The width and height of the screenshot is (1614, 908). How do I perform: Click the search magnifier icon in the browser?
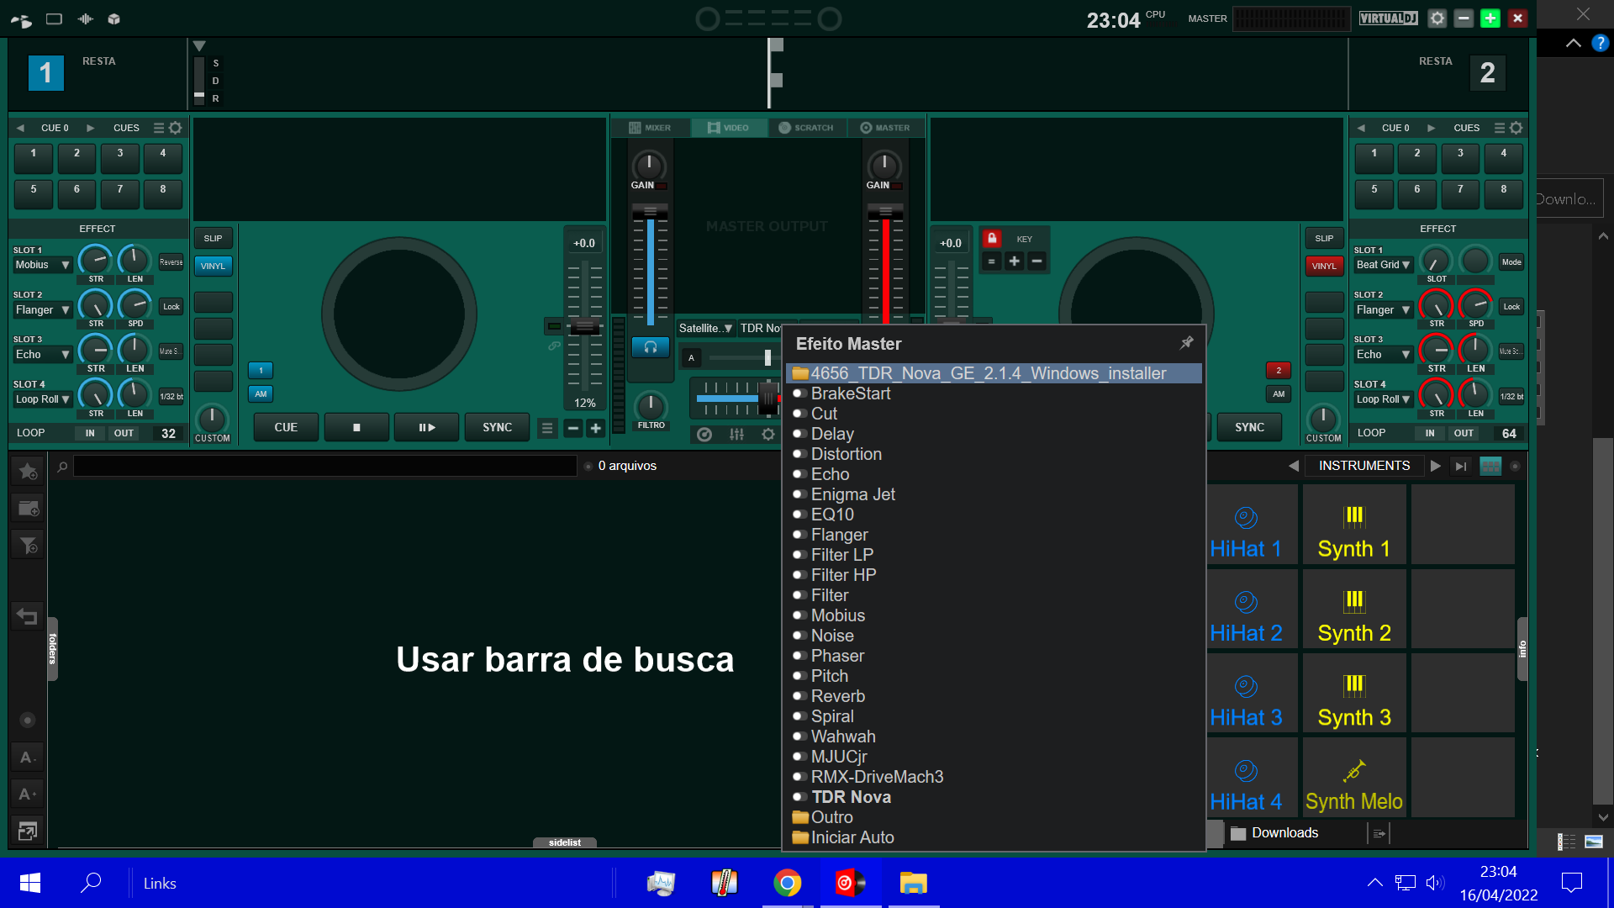62,466
